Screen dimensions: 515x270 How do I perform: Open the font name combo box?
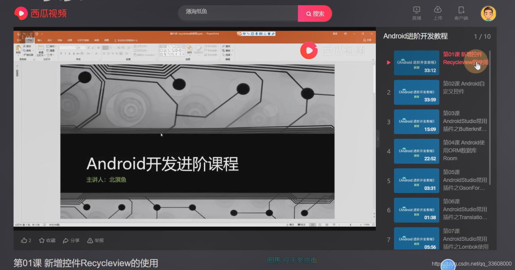pos(68,48)
